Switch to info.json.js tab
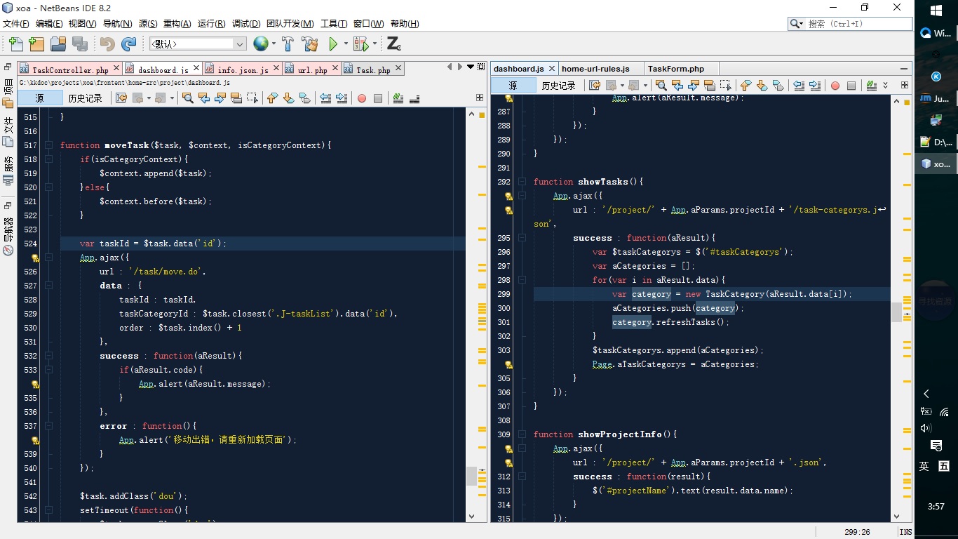This screenshot has height=539, width=958. [x=242, y=69]
